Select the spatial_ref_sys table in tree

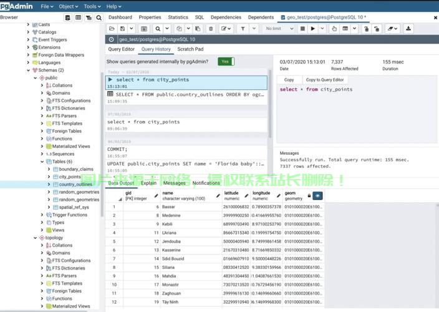click(x=74, y=207)
